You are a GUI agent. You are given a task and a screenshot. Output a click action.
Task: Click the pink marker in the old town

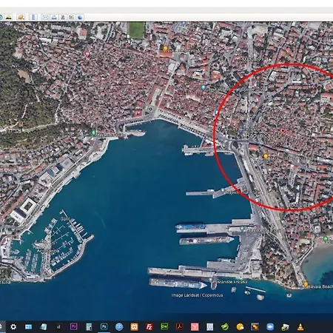(87, 53)
